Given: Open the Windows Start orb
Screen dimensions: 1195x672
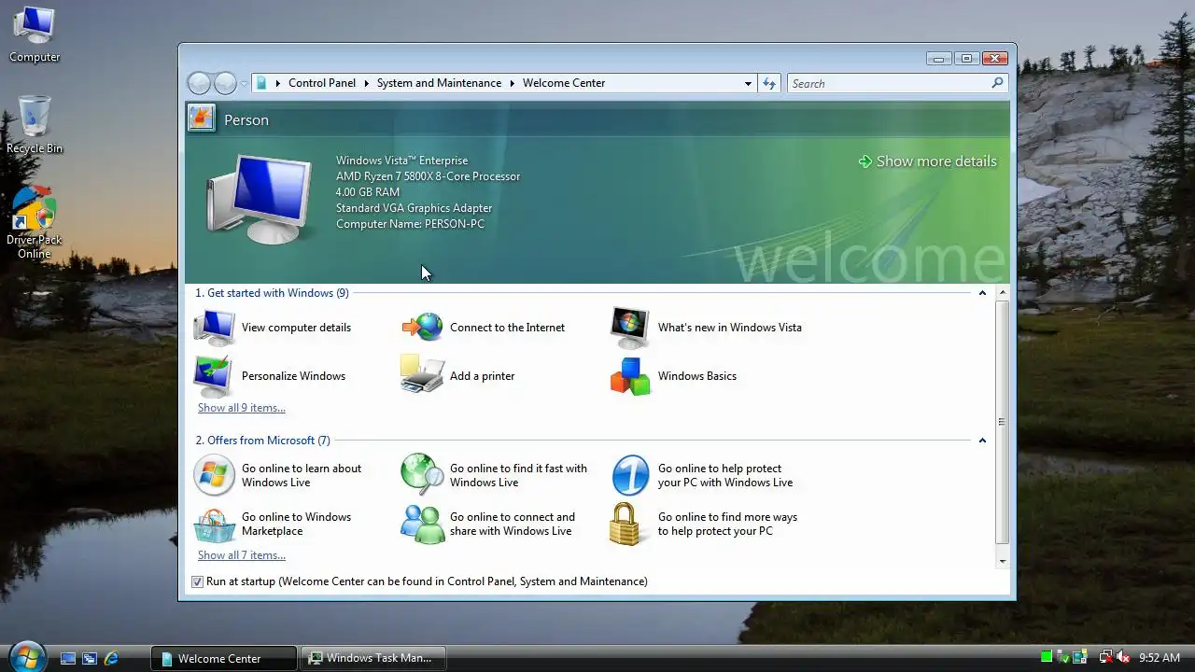Looking at the screenshot, I should coord(26,656).
